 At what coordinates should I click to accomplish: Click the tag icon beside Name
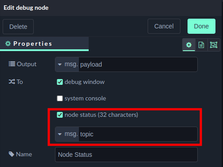point(12,154)
